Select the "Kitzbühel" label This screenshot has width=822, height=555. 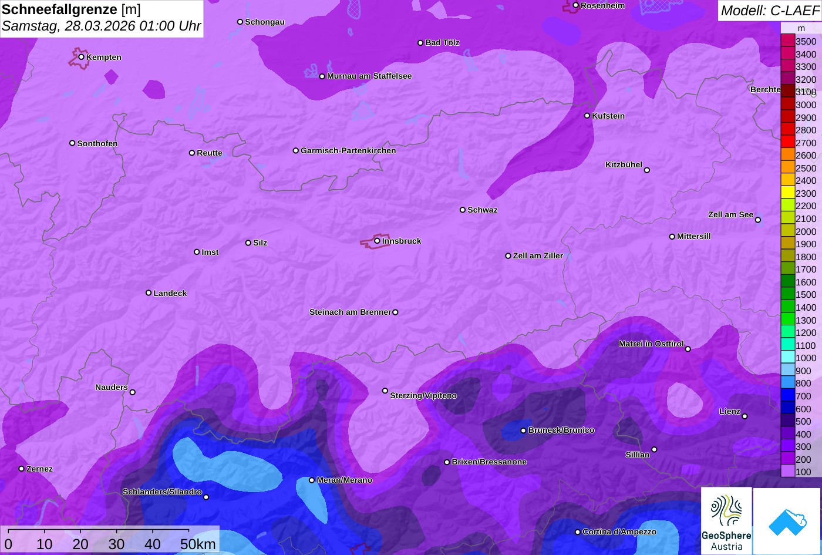[624, 164]
